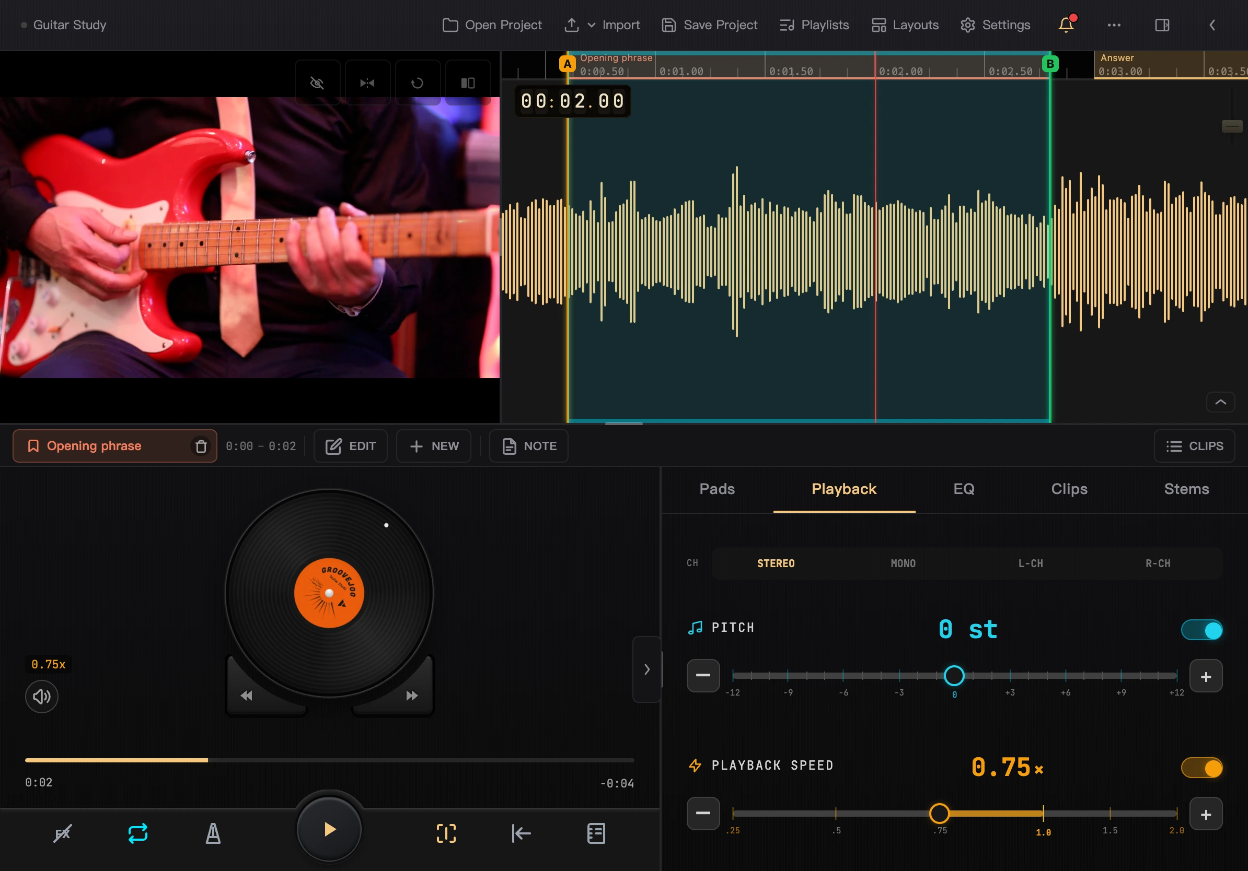The height and width of the screenshot is (871, 1248).
Task: Switch to the Clips tab
Action: [1069, 489]
